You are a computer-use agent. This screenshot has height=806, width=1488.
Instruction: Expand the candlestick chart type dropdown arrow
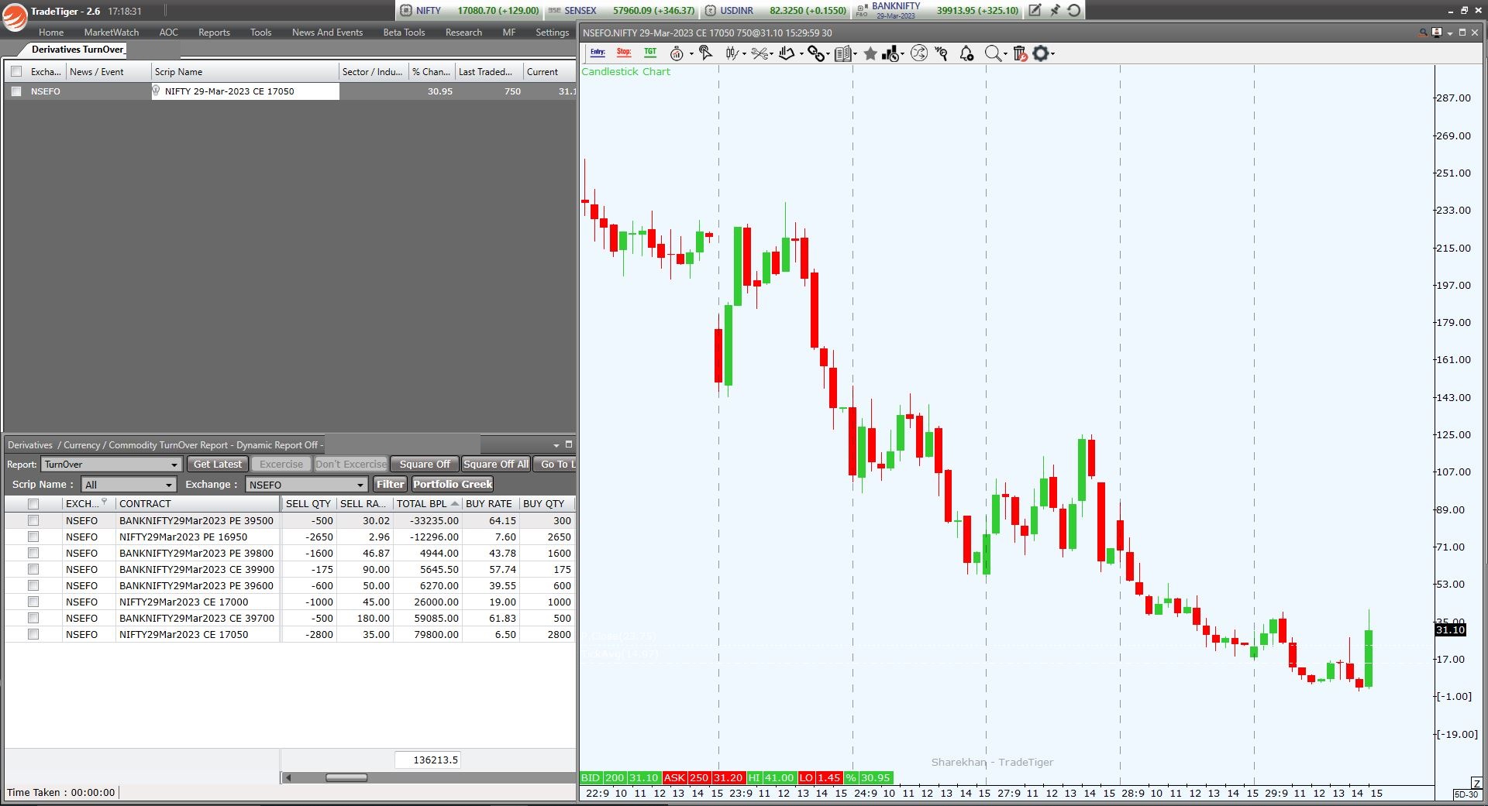pos(745,54)
